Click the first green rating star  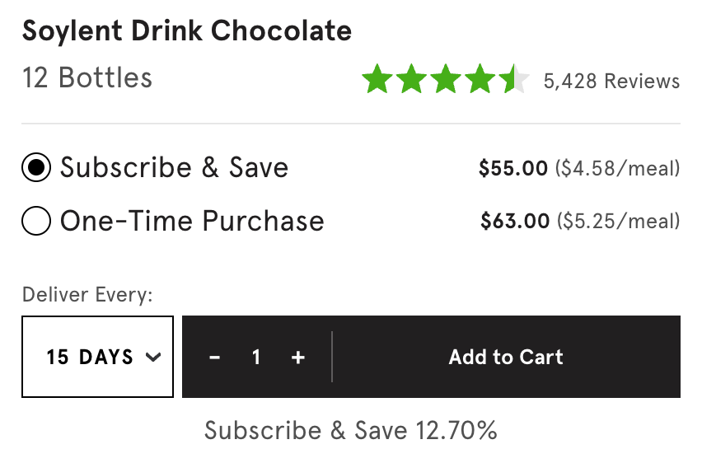(x=377, y=79)
